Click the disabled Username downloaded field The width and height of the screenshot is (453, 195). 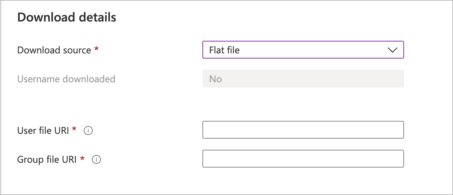(303, 79)
